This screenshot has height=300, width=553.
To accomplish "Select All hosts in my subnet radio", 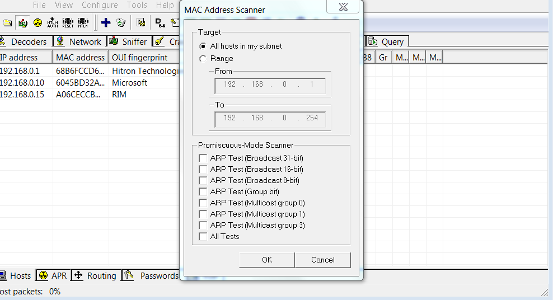I will point(203,46).
